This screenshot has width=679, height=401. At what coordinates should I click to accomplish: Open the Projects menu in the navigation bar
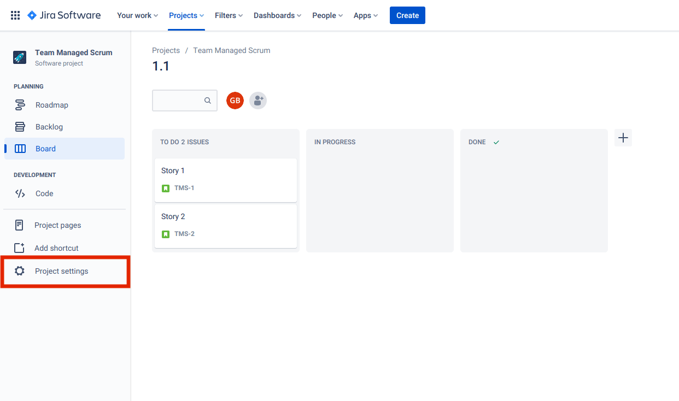click(185, 15)
